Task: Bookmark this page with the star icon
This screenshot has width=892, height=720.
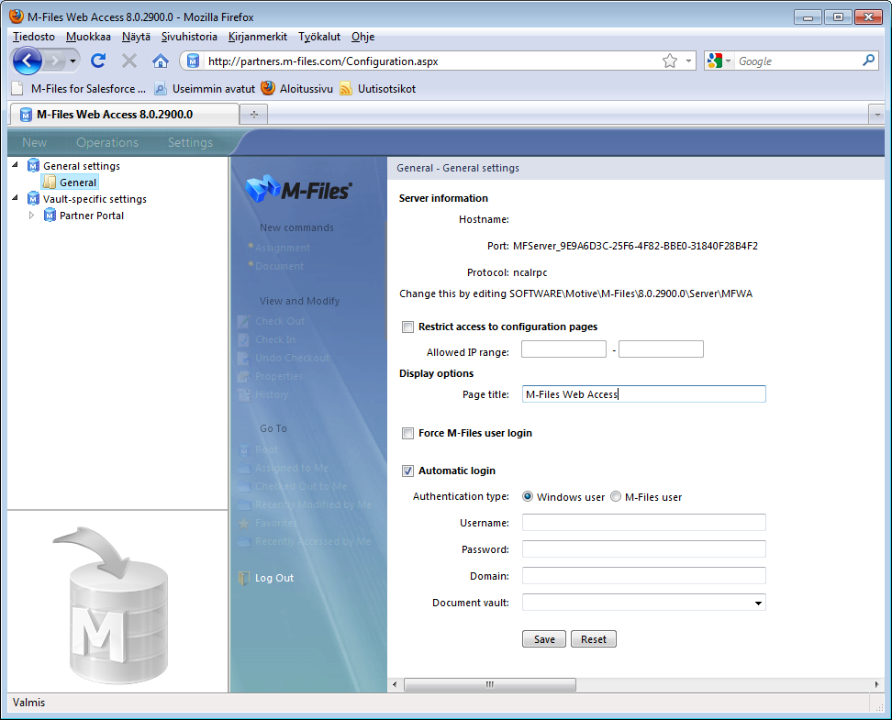Action: click(670, 61)
